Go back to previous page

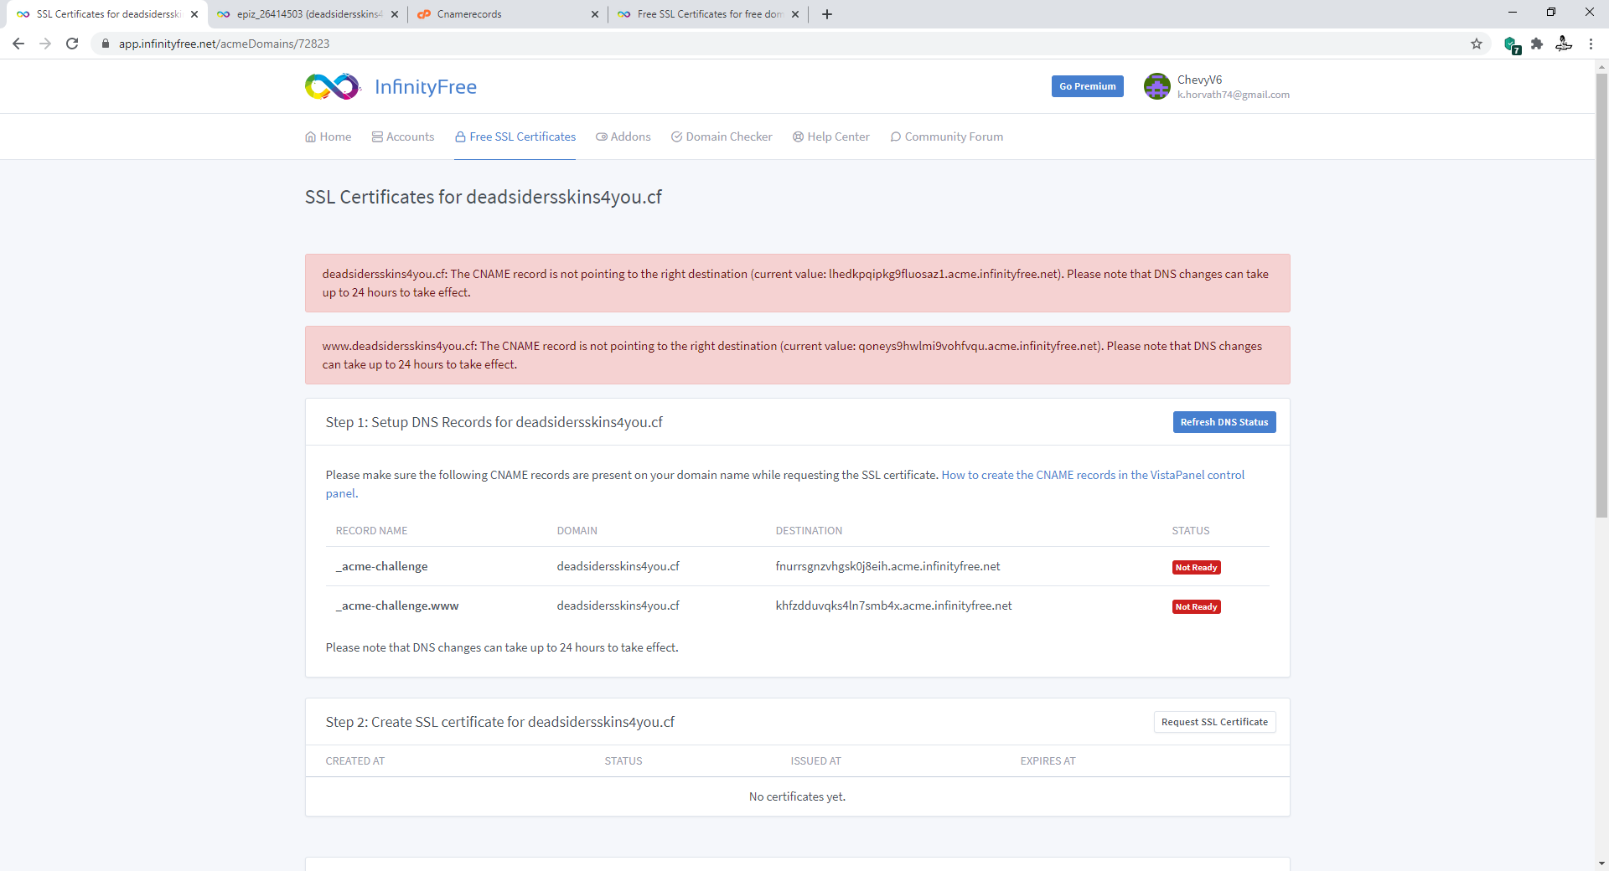(x=18, y=44)
